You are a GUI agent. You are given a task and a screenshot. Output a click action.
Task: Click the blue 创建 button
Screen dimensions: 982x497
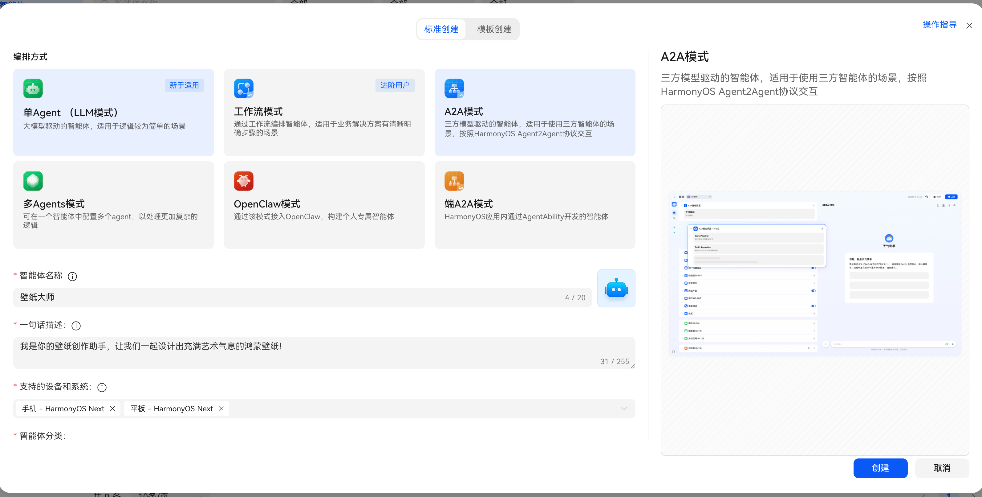point(880,468)
